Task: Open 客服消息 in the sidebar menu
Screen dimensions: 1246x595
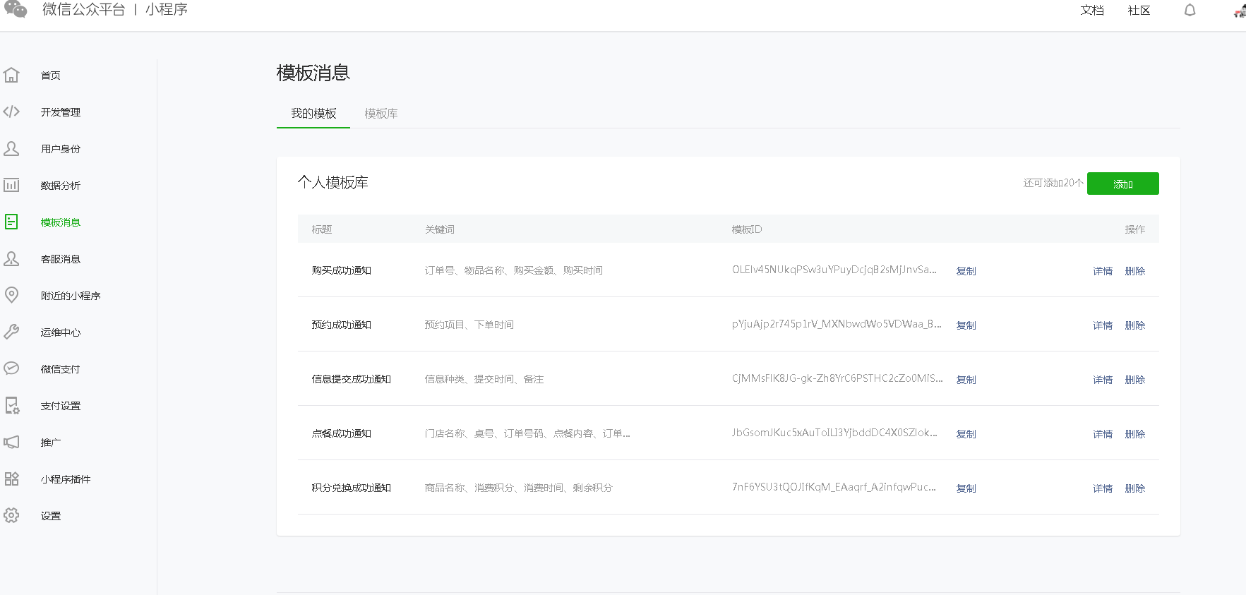Action: [x=61, y=259]
